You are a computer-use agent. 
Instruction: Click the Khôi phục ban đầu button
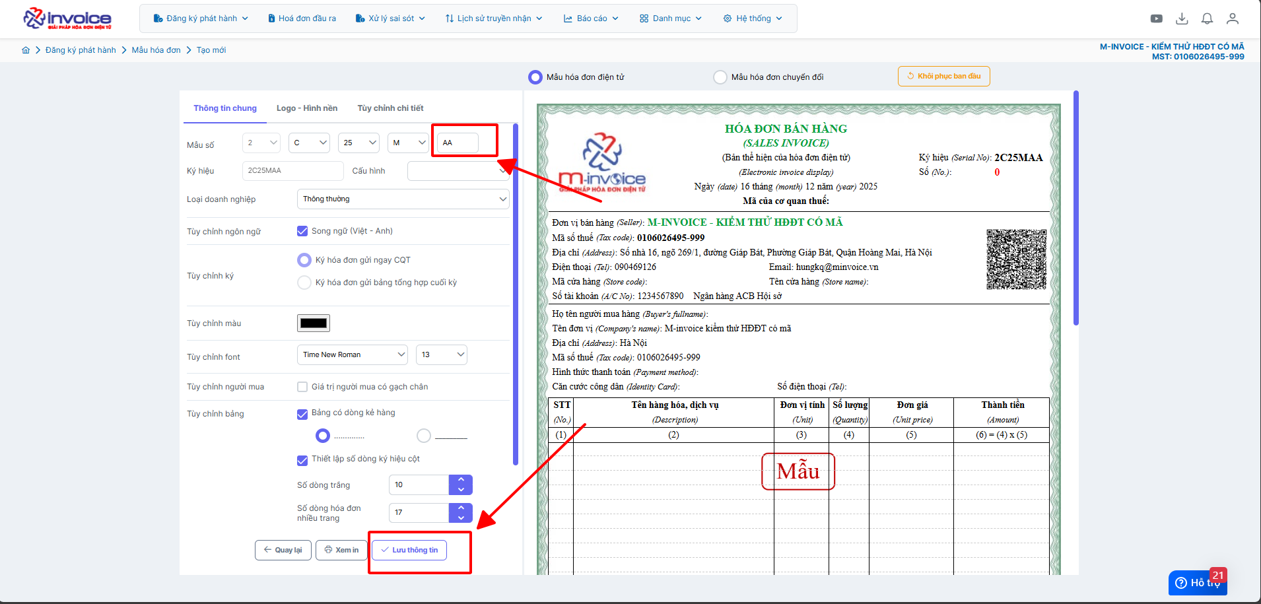pos(943,77)
